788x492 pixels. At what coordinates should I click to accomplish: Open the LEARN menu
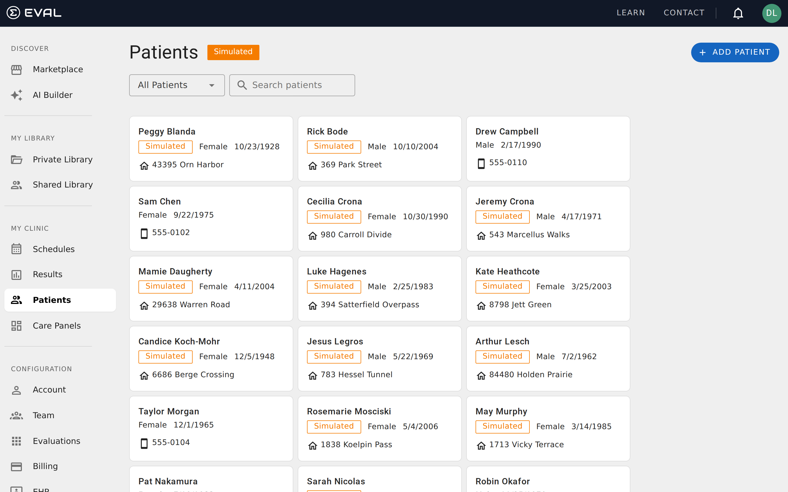630,13
